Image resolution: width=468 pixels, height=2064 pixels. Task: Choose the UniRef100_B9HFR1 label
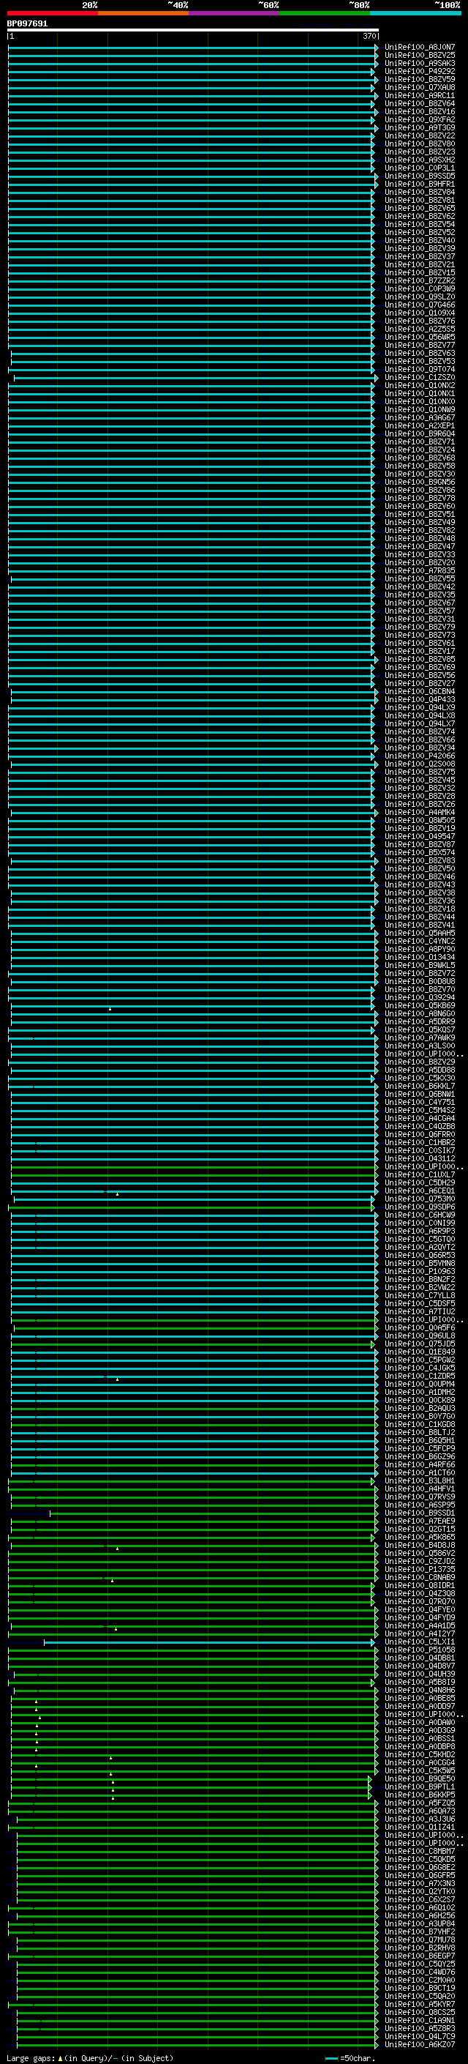419,185
